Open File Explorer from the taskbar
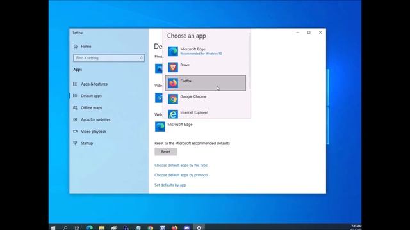The image size is (410, 230). coord(102,228)
